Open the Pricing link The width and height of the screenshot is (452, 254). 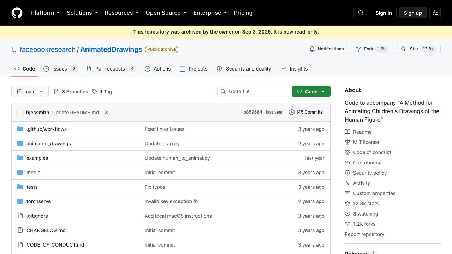243,13
